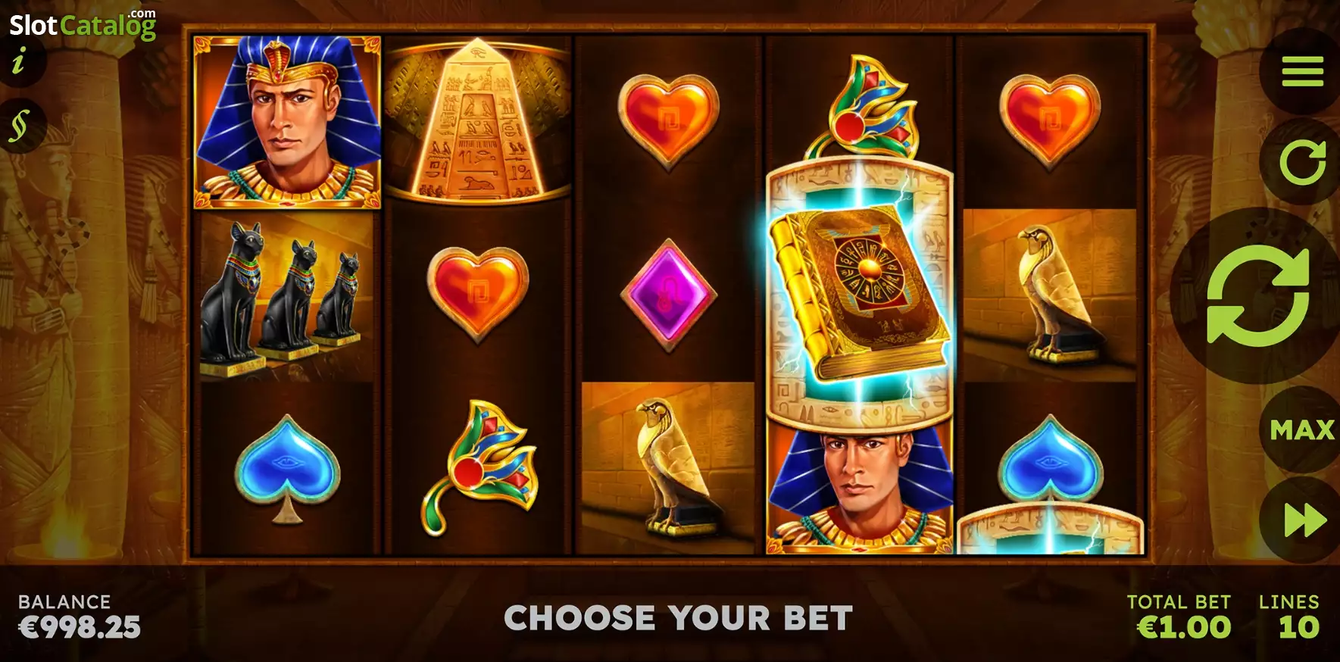Image resolution: width=1340 pixels, height=662 pixels.
Task: Open the hamburger menu
Action: tap(1302, 71)
